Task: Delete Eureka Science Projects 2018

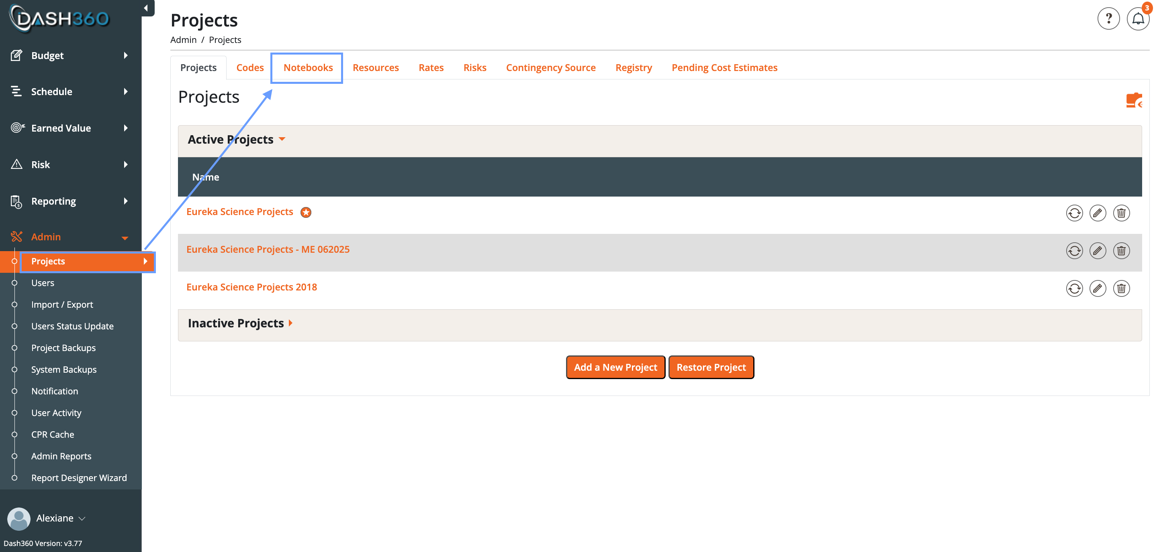Action: [x=1121, y=288]
